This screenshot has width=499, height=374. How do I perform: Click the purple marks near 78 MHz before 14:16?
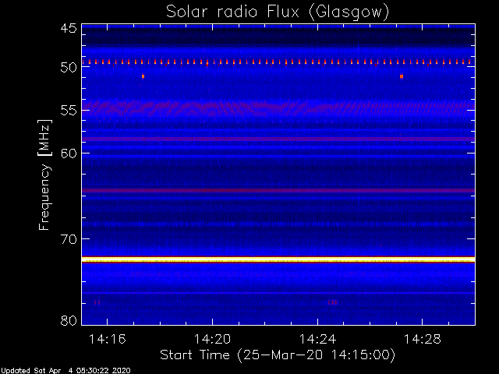point(97,302)
